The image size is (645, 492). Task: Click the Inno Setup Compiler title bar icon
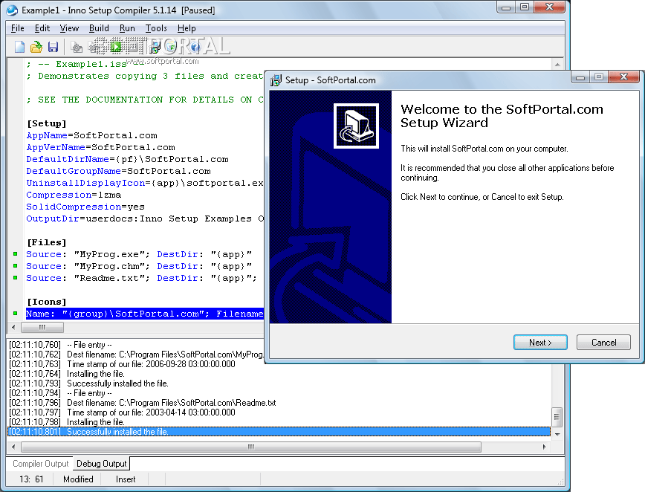[13, 10]
